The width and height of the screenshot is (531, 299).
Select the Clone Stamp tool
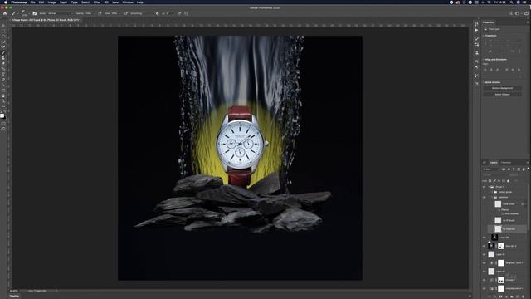[x=3, y=58]
